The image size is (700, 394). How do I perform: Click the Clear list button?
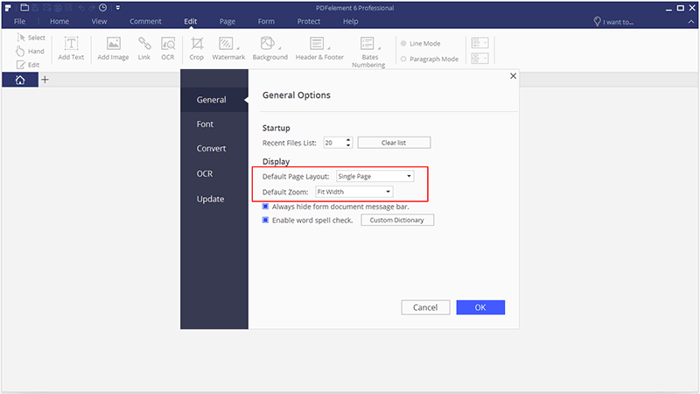pos(394,143)
